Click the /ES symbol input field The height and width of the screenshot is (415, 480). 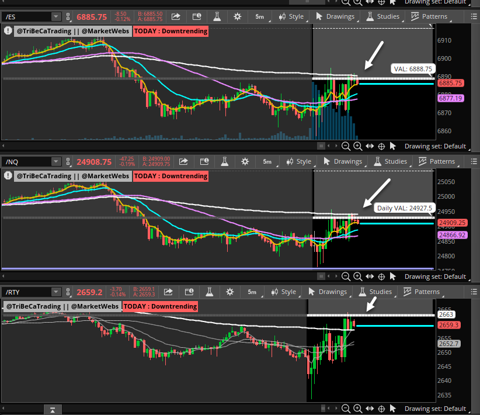(x=27, y=16)
